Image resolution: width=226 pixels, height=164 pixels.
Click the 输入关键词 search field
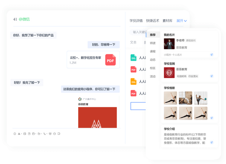[139, 32]
